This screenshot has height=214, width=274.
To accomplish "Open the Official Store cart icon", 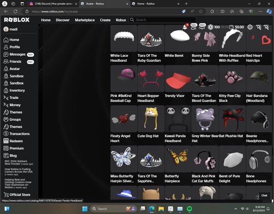I will 6,195.
